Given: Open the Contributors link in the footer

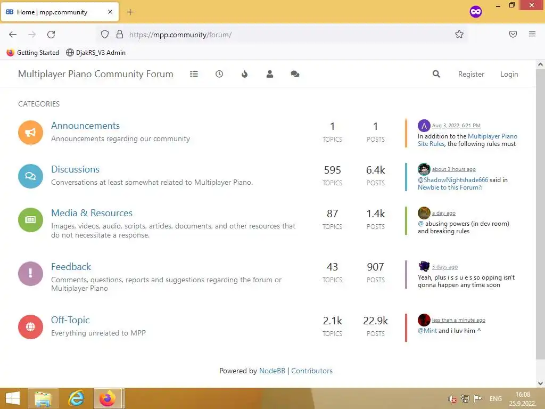Looking at the screenshot, I should pyautogui.click(x=312, y=371).
